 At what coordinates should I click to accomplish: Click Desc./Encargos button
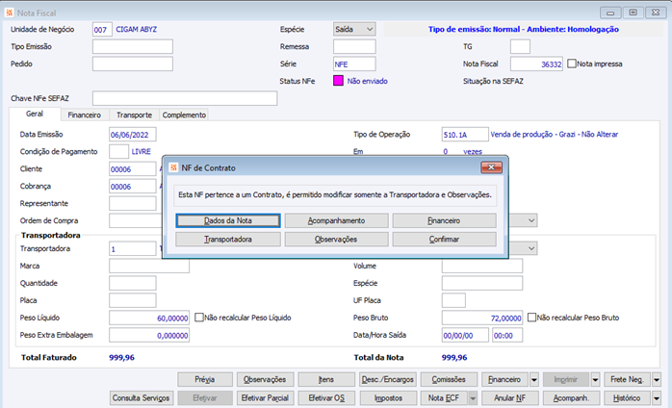(387, 379)
